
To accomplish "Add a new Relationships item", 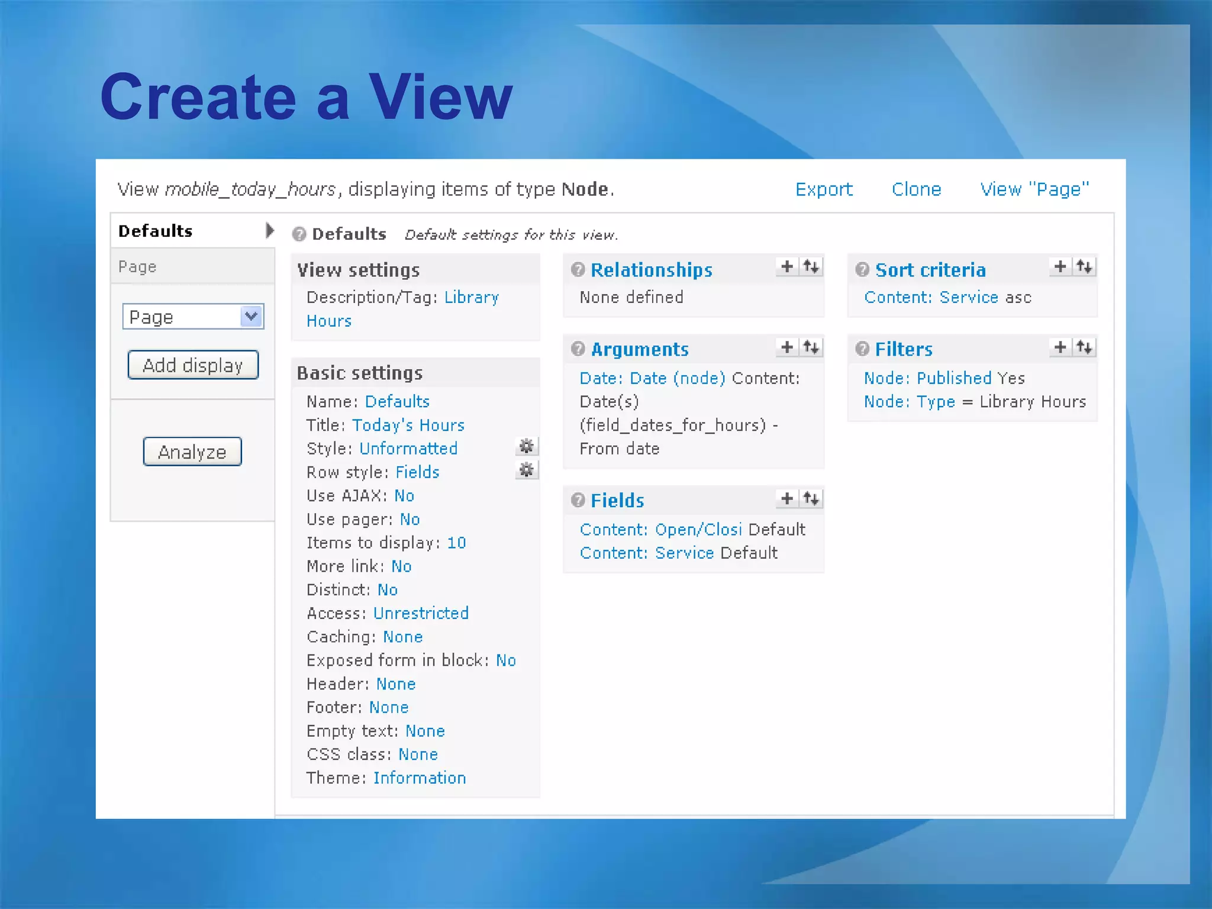I will click(787, 267).
